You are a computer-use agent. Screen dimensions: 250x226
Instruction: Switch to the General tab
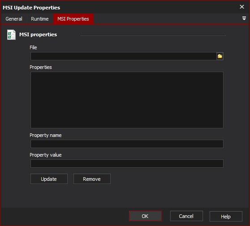point(14,19)
